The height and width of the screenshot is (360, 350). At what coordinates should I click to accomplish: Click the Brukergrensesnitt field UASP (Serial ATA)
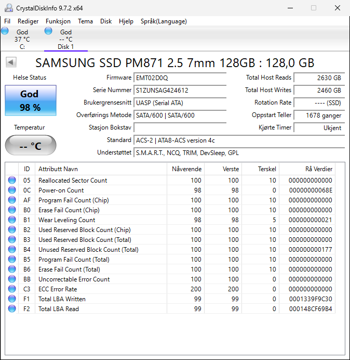click(x=180, y=102)
